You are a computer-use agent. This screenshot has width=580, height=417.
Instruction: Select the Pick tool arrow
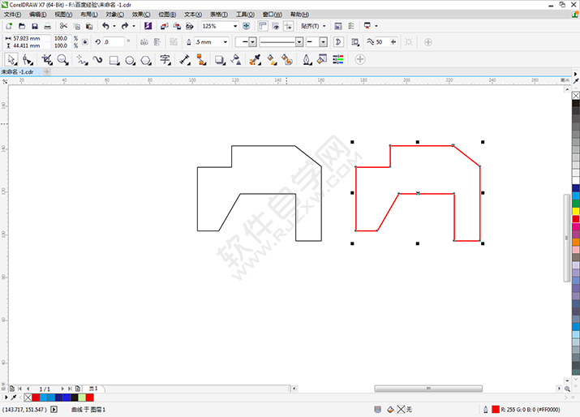[11, 59]
